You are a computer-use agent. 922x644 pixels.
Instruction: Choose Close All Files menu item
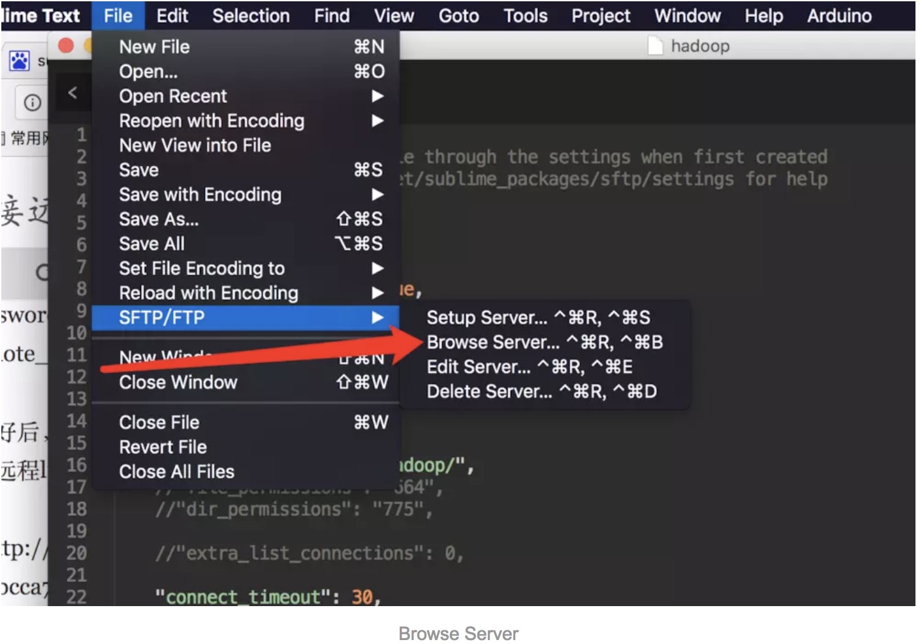[x=246, y=472]
